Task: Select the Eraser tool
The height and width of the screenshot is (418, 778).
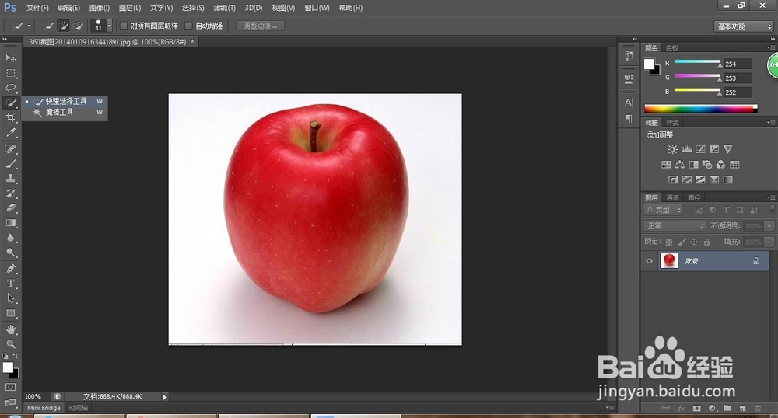Action: point(10,208)
